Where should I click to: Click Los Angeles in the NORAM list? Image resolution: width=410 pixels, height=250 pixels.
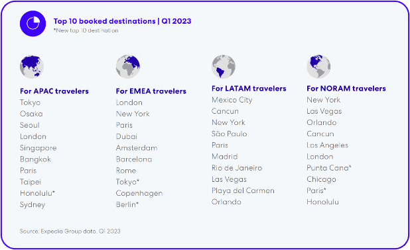327,146
